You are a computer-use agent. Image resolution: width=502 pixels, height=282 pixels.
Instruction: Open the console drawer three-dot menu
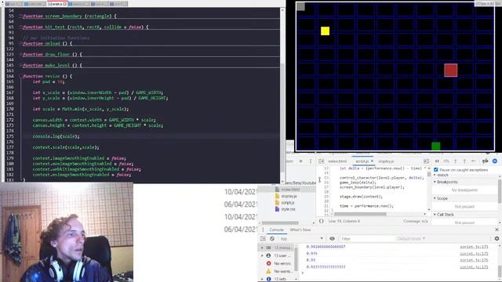click(263, 230)
